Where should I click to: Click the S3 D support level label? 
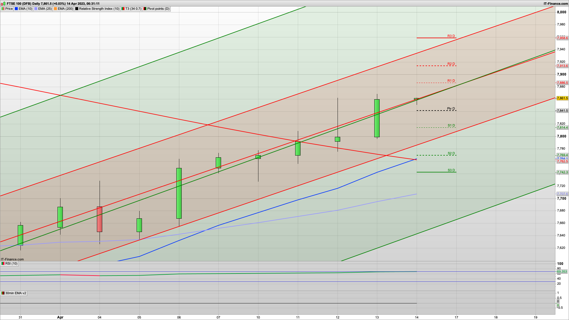(x=451, y=170)
